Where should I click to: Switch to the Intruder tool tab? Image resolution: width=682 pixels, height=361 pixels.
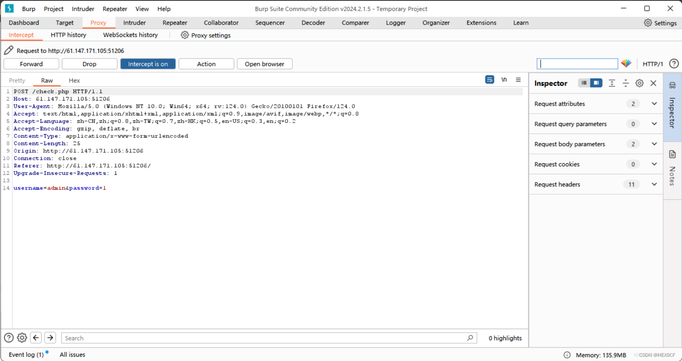point(135,23)
